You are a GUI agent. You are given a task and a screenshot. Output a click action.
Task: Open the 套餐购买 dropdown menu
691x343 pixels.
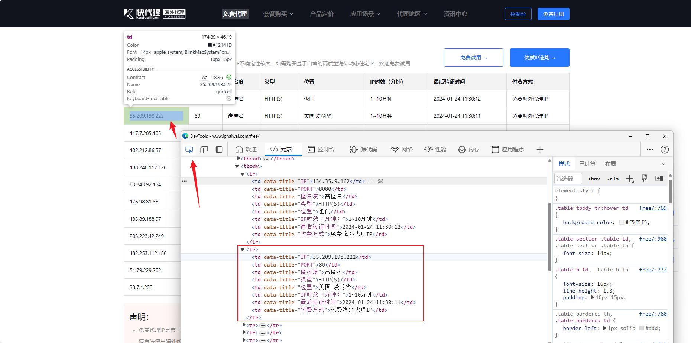[278, 14]
